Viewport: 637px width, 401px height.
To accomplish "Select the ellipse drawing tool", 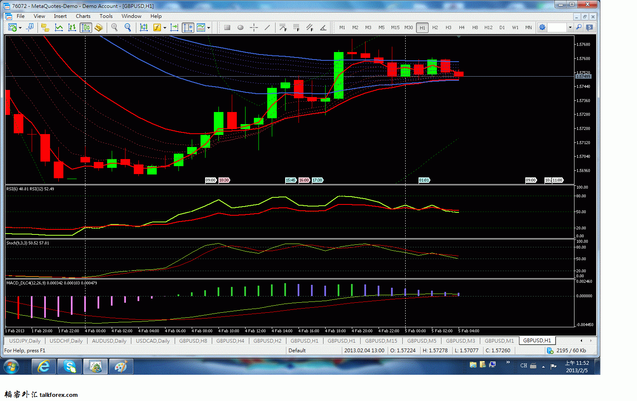I will point(241,27).
